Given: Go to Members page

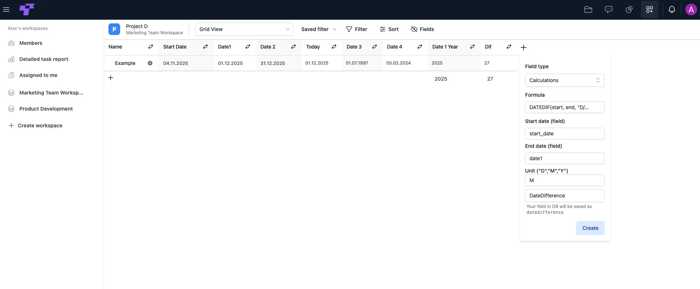Looking at the screenshot, I should [31, 43].
